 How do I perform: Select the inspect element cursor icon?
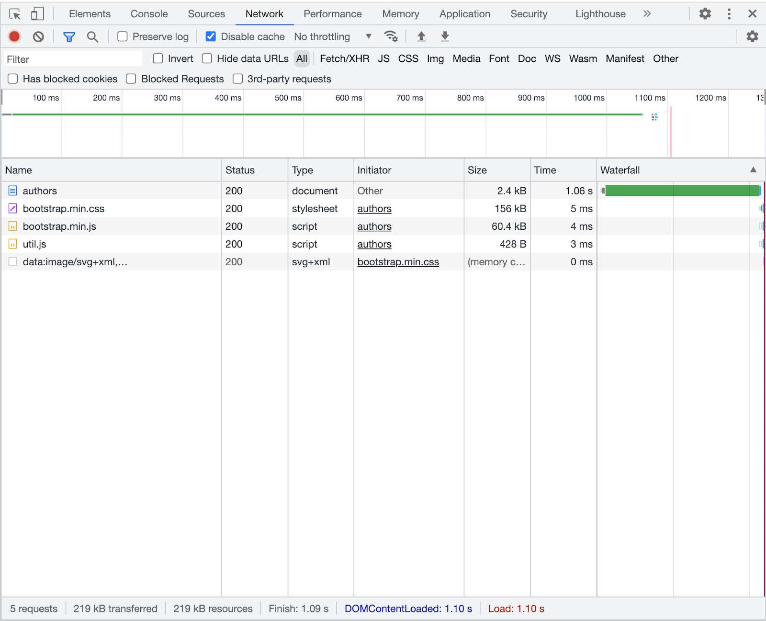coord(15,13)
